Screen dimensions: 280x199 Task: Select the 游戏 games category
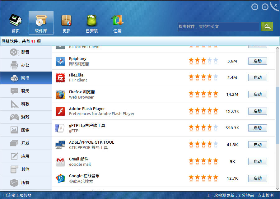point(26,117)
